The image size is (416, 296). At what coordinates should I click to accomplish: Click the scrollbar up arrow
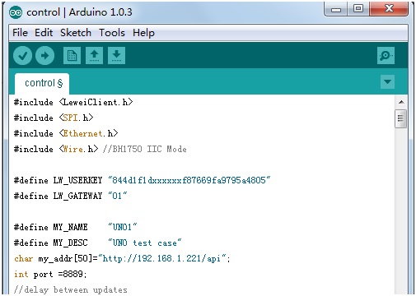(x=401, y=102)
